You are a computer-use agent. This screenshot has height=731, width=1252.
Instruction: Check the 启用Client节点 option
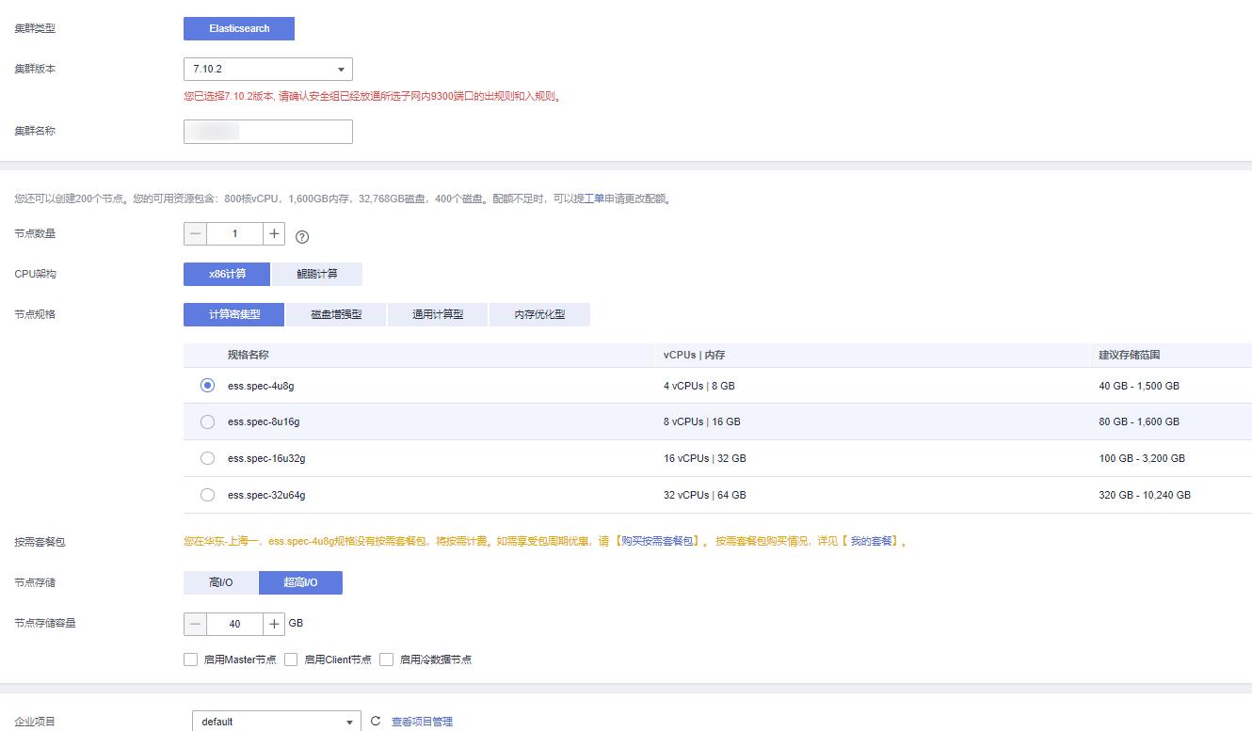coord(291,659)
